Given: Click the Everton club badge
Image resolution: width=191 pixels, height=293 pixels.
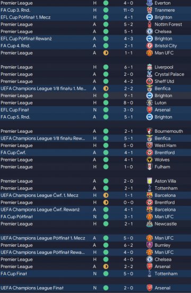Looking at the screenshot, I should point(150,3).
